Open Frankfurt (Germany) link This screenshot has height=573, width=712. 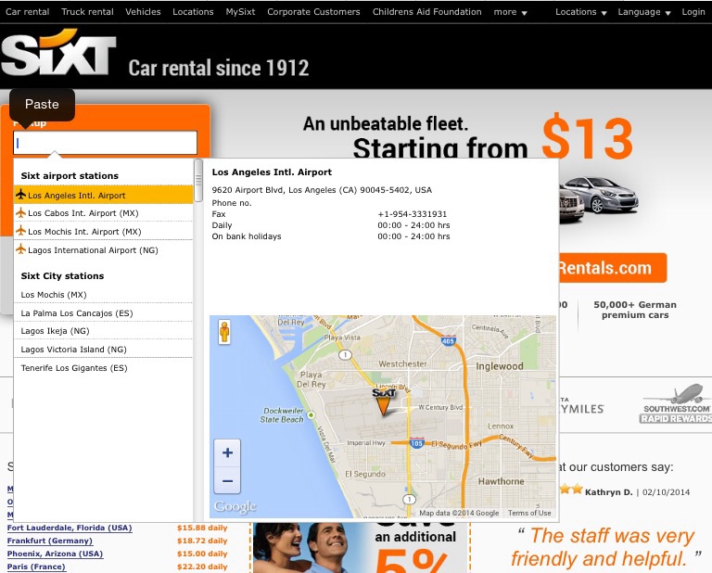click(x=49, y=541)
